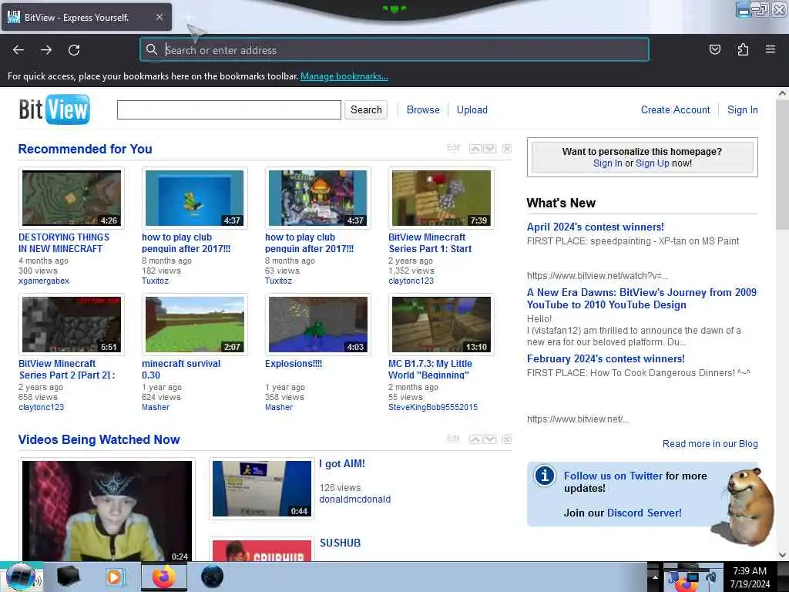Click Manage bookmarks link

pos(344,76)
